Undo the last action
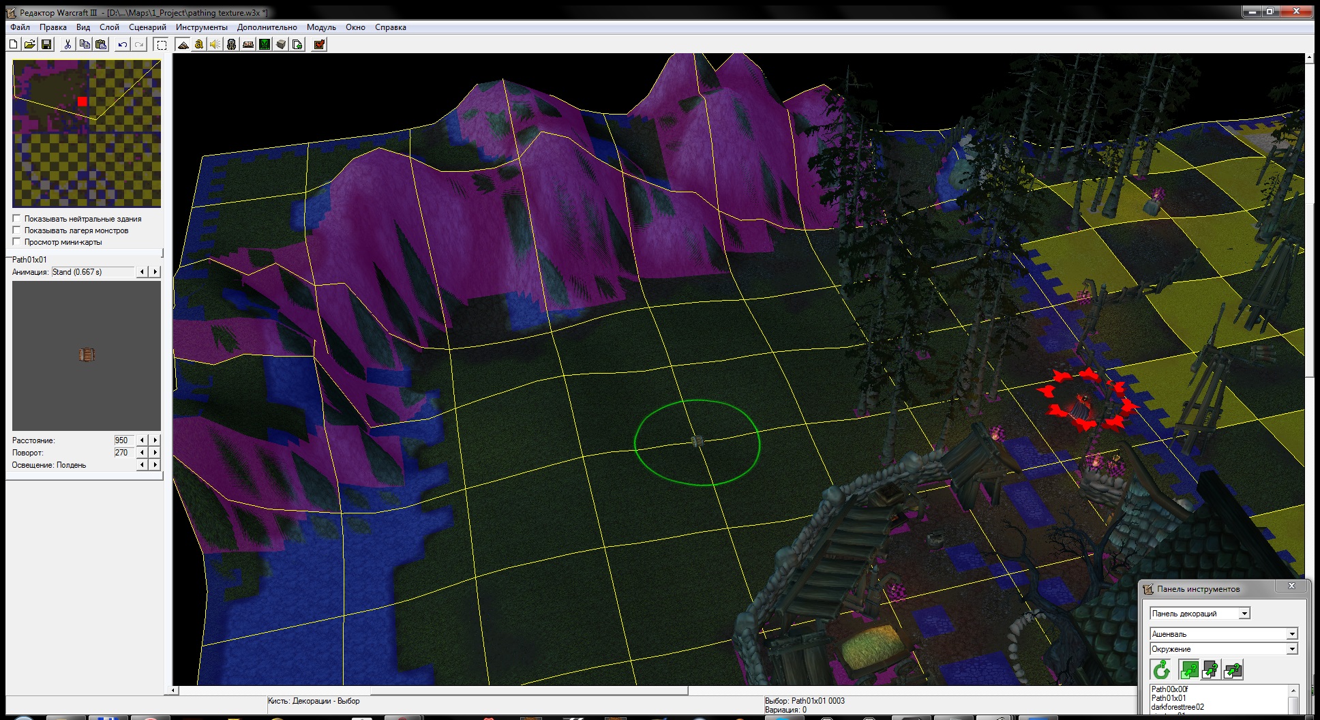 click(x=123, y=44)
